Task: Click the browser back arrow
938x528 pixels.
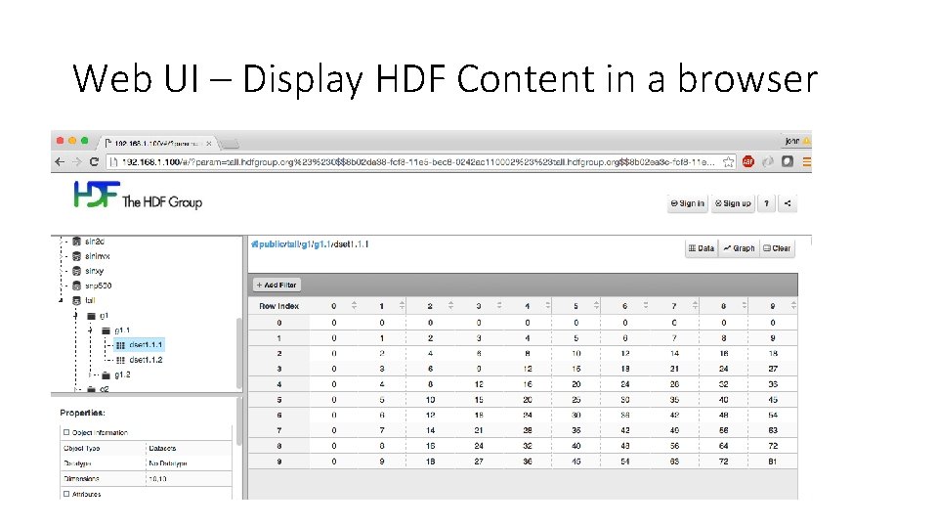Action: pyautogui.click(x=60, y=161)
